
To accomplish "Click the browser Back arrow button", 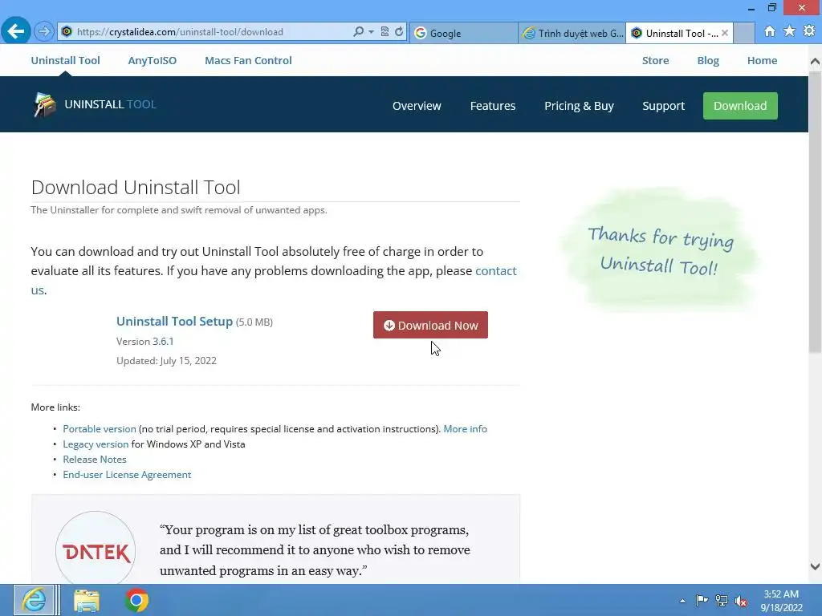I will pos(16,31).
